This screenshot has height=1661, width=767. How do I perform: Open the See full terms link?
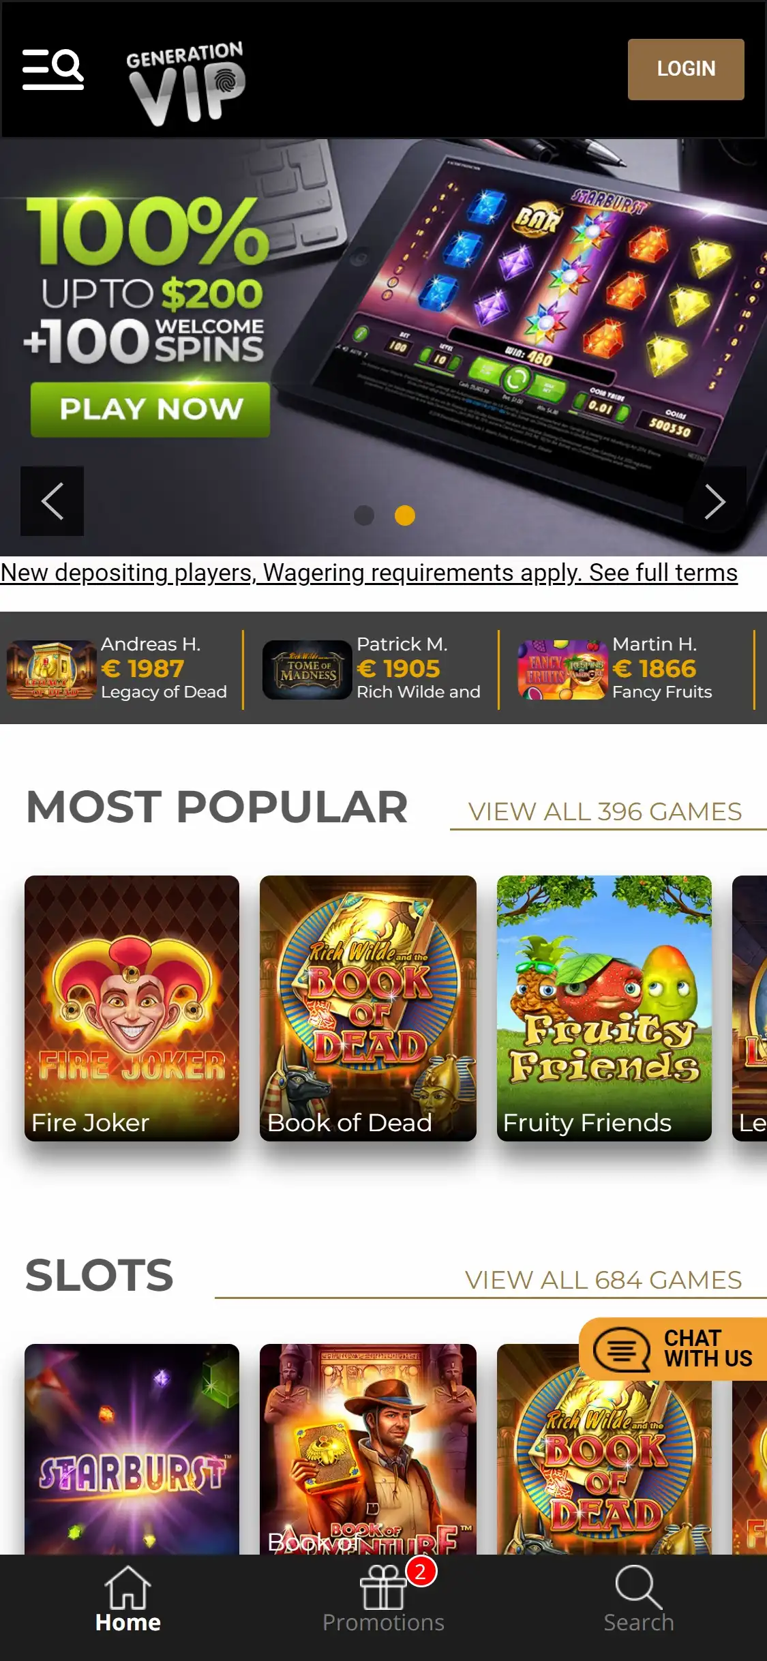tap(663, 573)
